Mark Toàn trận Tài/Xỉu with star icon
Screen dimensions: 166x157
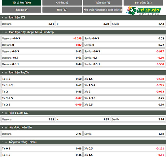tap(6, 72)
